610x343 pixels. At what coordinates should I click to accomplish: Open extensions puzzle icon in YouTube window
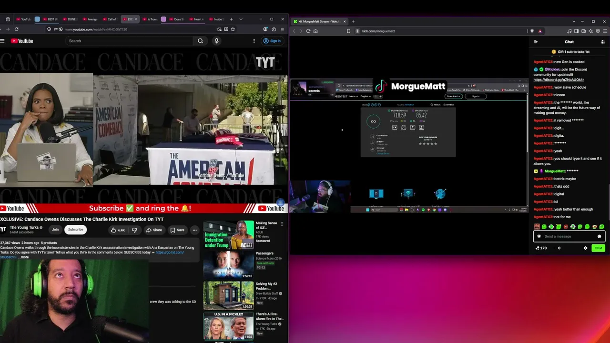click(x=274, y=29)
